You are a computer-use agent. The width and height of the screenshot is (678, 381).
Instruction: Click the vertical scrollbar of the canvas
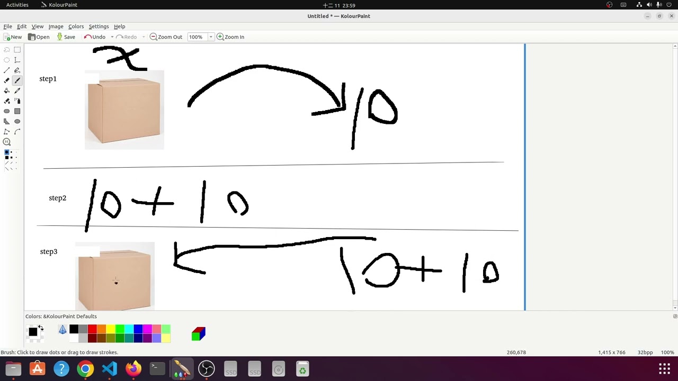point(675,176)
